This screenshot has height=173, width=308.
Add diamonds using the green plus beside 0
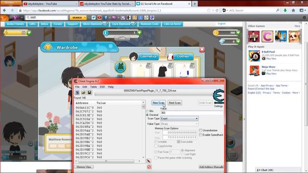coord(238,41)
